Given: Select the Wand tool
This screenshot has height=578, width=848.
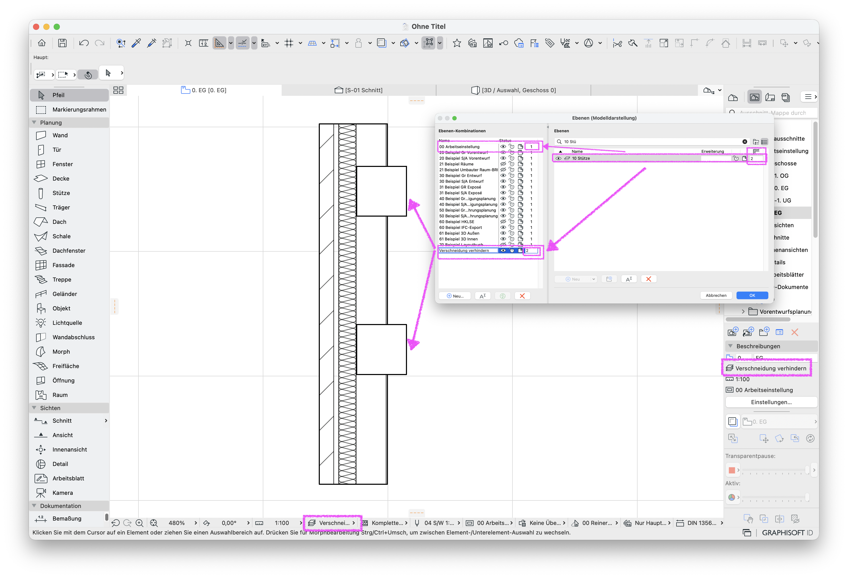Looking at the screenshot, I should click(69, 135).
